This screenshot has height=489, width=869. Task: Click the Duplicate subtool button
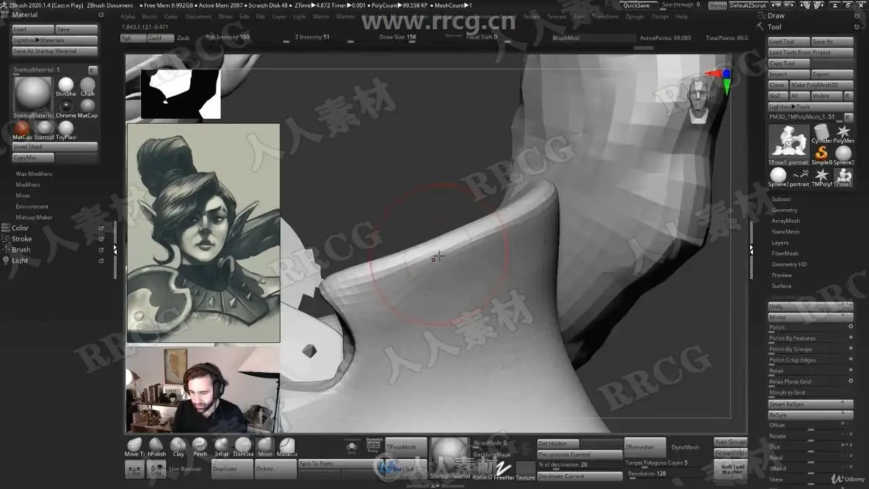(232, 469)
